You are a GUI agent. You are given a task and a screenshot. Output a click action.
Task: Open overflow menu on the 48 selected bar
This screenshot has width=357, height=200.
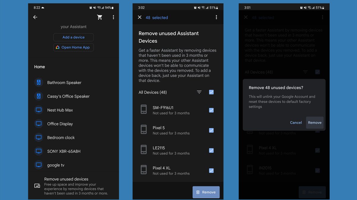coord(216,17)
